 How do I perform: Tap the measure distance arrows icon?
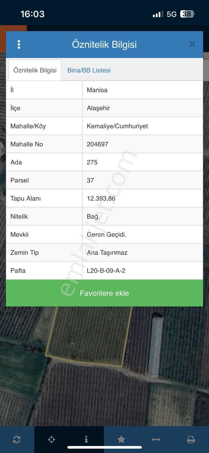pyautogui.click(x=156, y=439)
